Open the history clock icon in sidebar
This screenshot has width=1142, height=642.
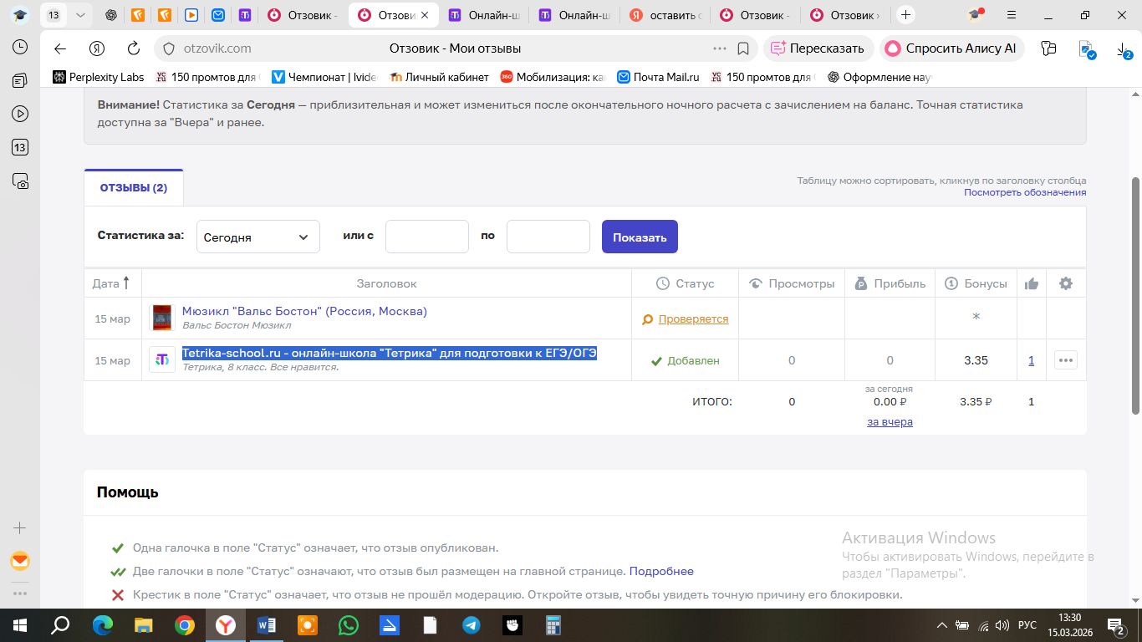(20, 48)
